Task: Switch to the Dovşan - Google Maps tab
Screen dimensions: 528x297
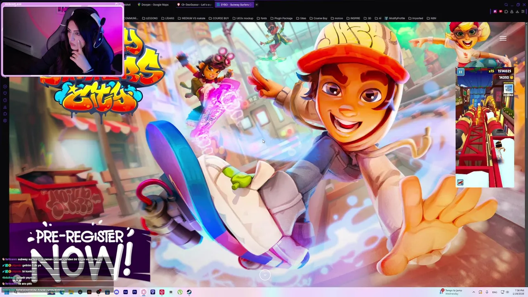Action: 153,5
